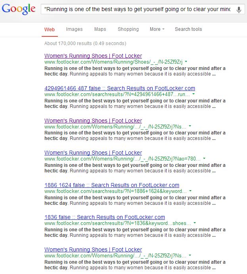The height and width of the screenshot is (274, 247).
Task: Open Women's Running Shoes result with Nao=780 URL
Action: coord(93,153)
